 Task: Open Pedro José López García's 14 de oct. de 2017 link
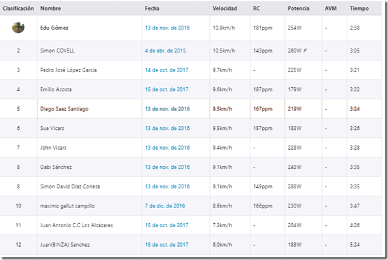pos(166,70)
